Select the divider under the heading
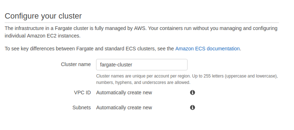 tap(142, 23)
